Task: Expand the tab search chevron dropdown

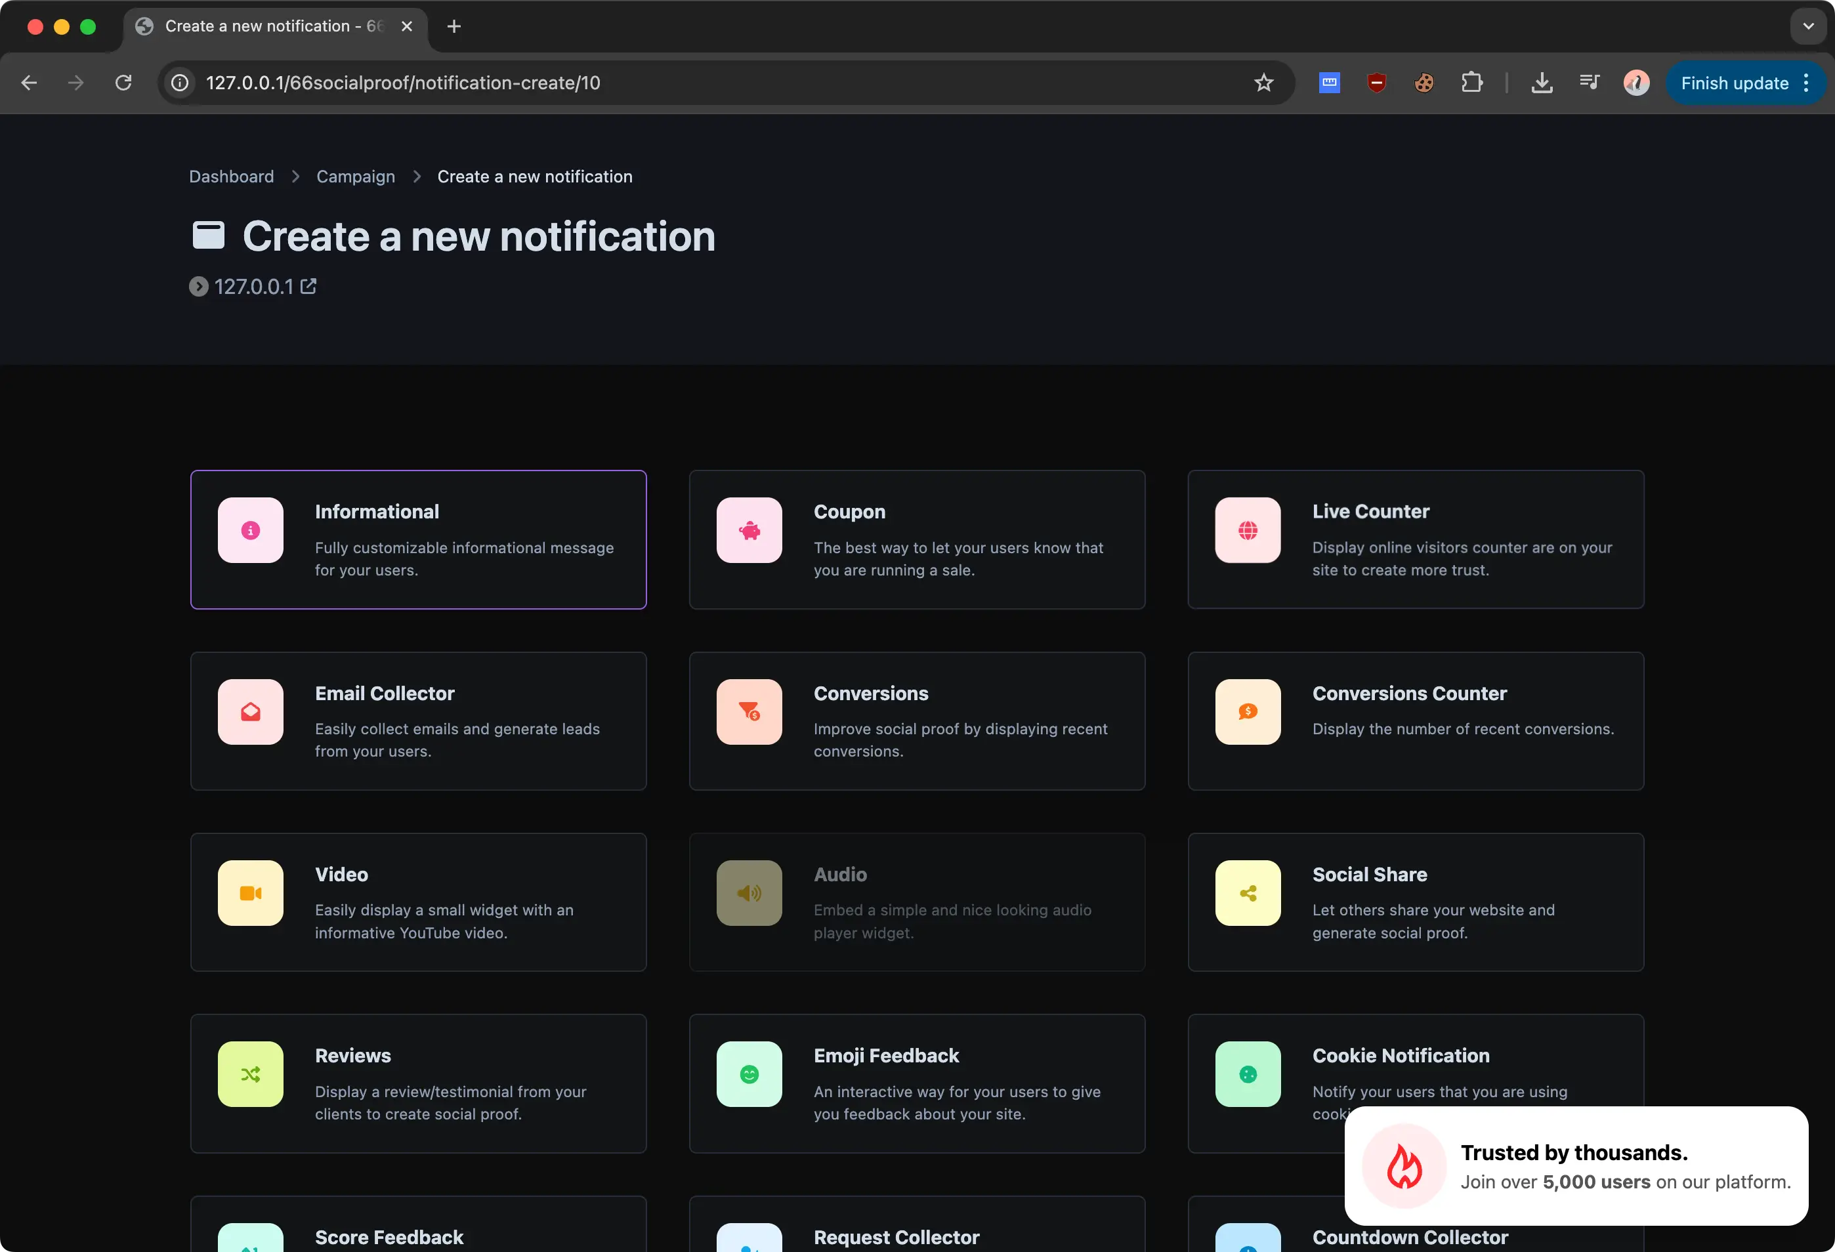Action: coord(1807,26)
